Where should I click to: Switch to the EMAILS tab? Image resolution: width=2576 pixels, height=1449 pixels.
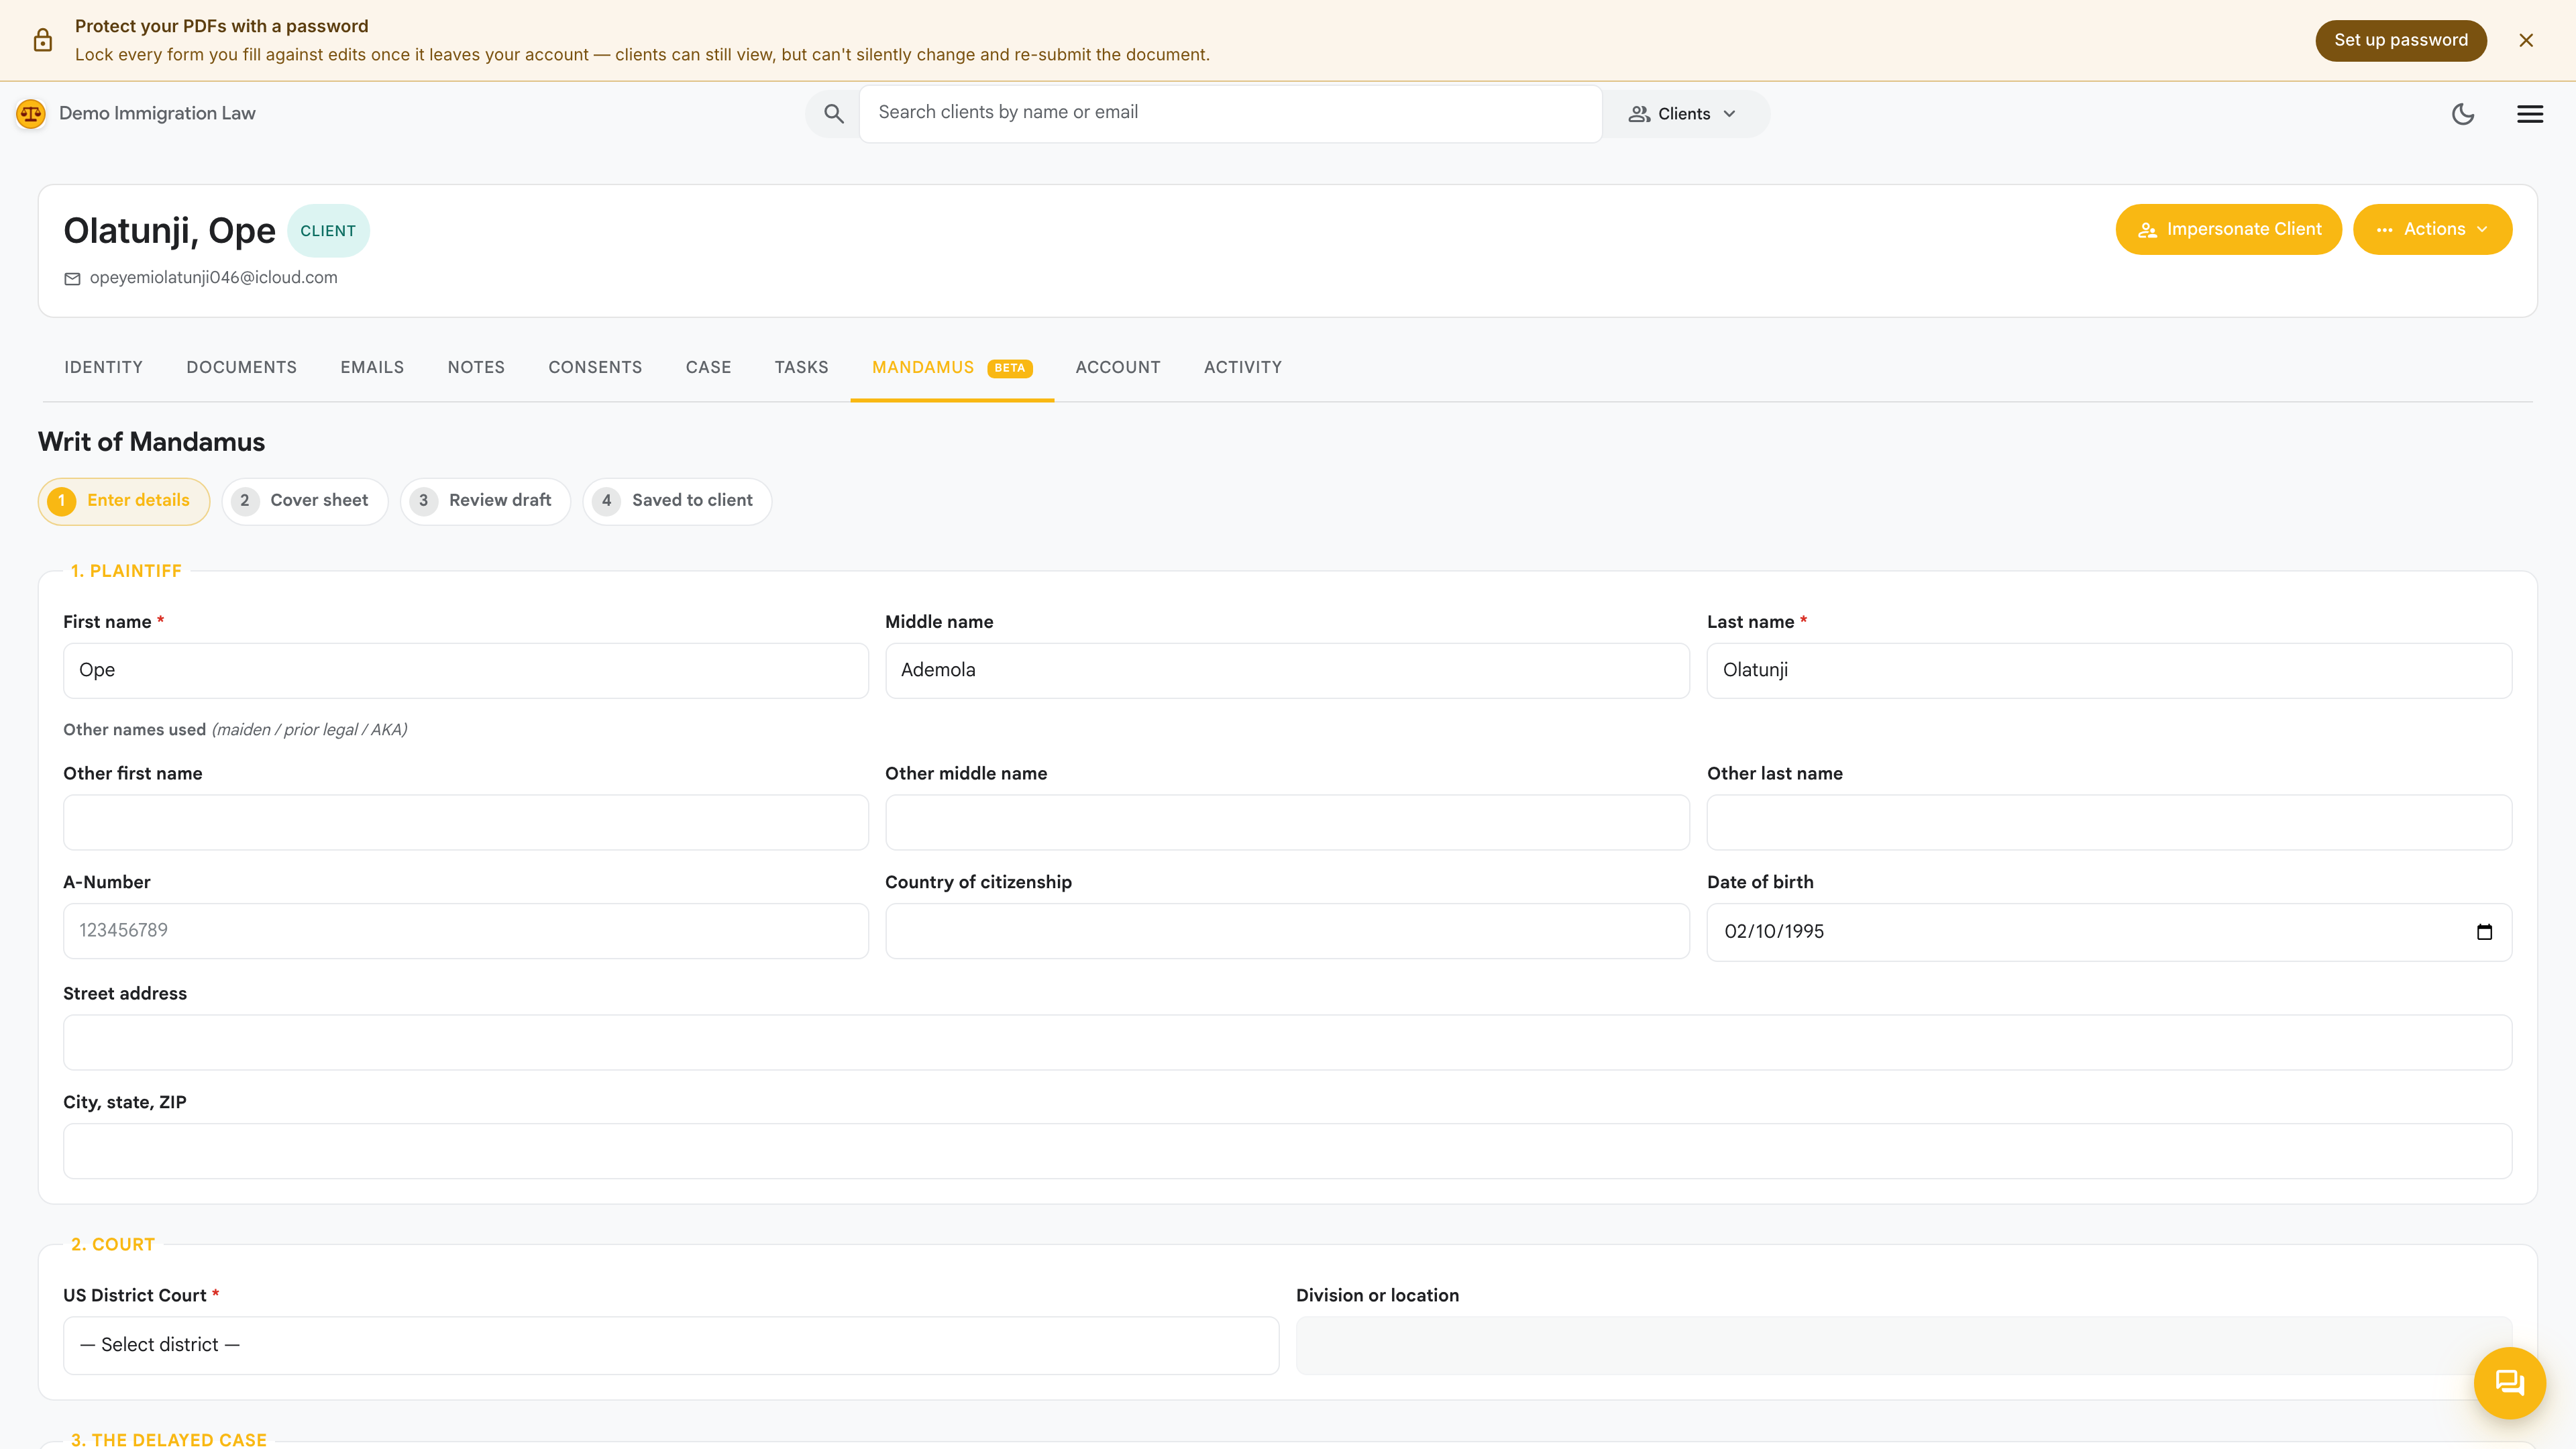(x=372, y=367)
